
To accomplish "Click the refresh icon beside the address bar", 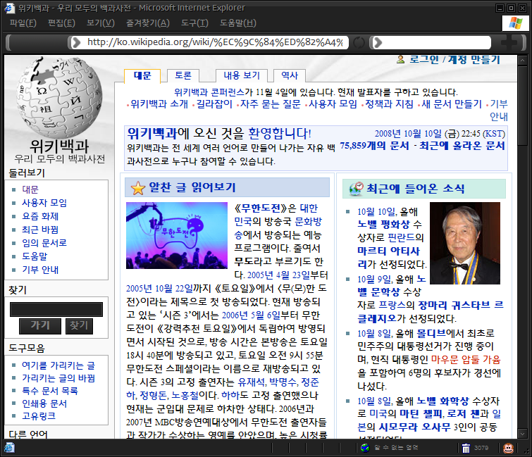I will pos(359,43).
